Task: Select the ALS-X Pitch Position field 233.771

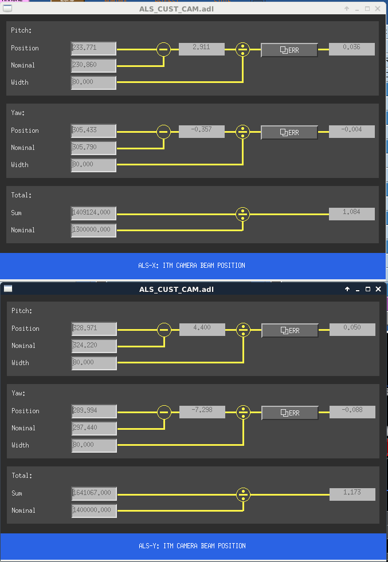Action: click(x=93, y=49)
